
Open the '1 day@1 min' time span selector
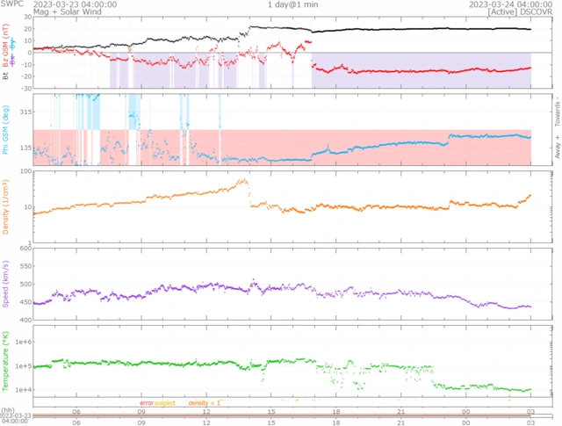click(x=293, y=4)
